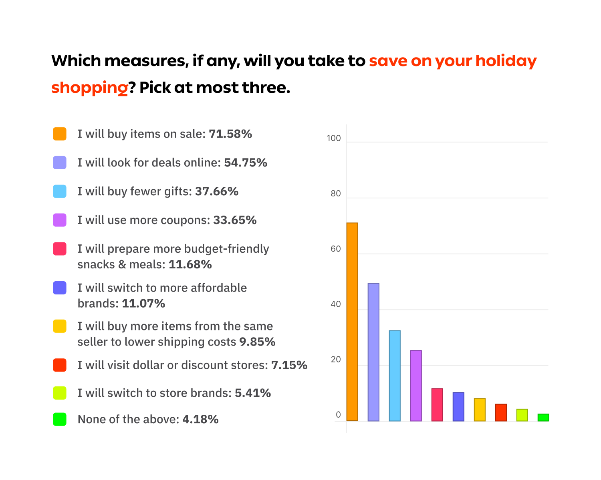601x480 pixels.
Task: Click the red dollar stores legend swatch
Action: coord(60,365)
